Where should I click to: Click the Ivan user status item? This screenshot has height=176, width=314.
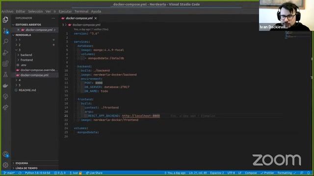point(76,173)
